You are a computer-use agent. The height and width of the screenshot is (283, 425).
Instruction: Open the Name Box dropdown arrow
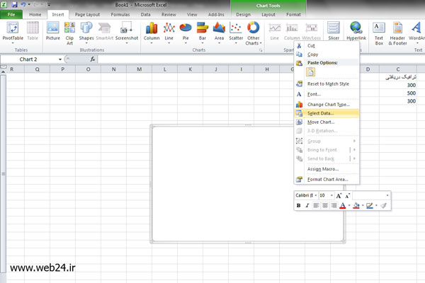(x=60, y=59)
